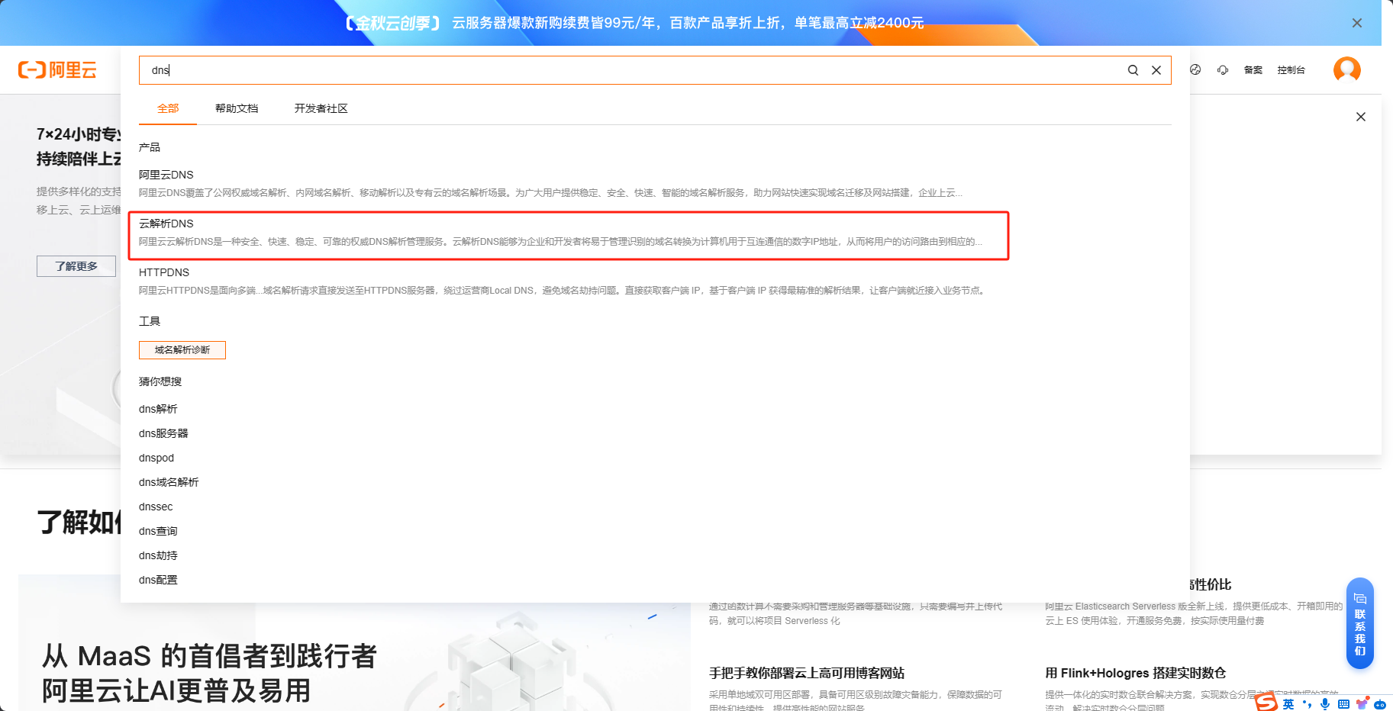1393x711 pixels.
Task: Click the HTTPDNS result description text
Action: pos(562,291)
